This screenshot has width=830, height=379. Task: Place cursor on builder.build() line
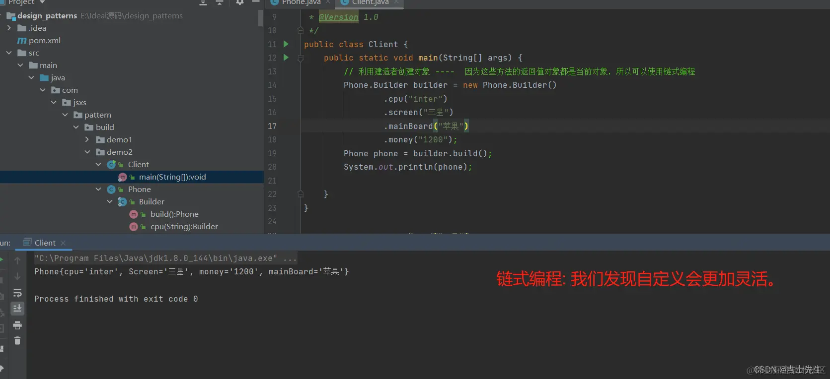click(x=417, y=154)
